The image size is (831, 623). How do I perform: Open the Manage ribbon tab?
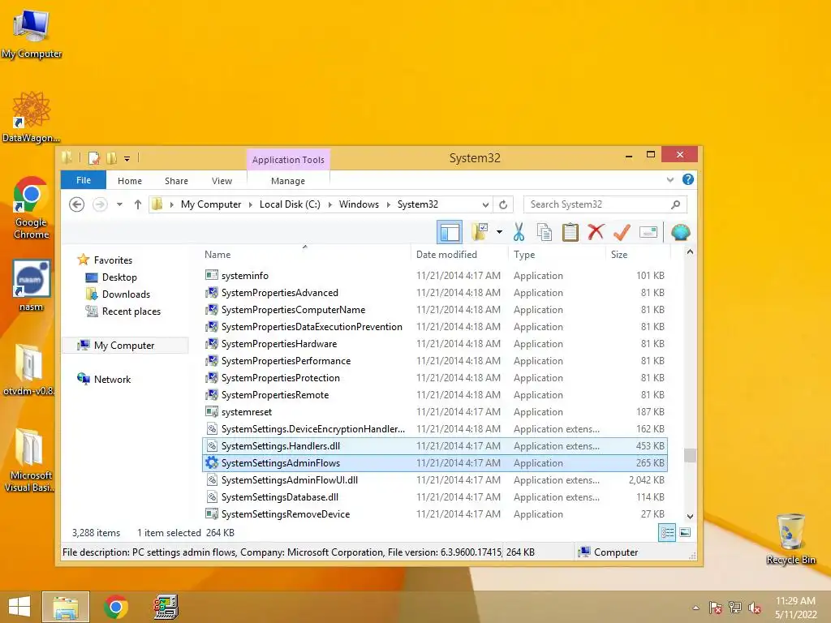pyautogui.click(x=288, y=181)
